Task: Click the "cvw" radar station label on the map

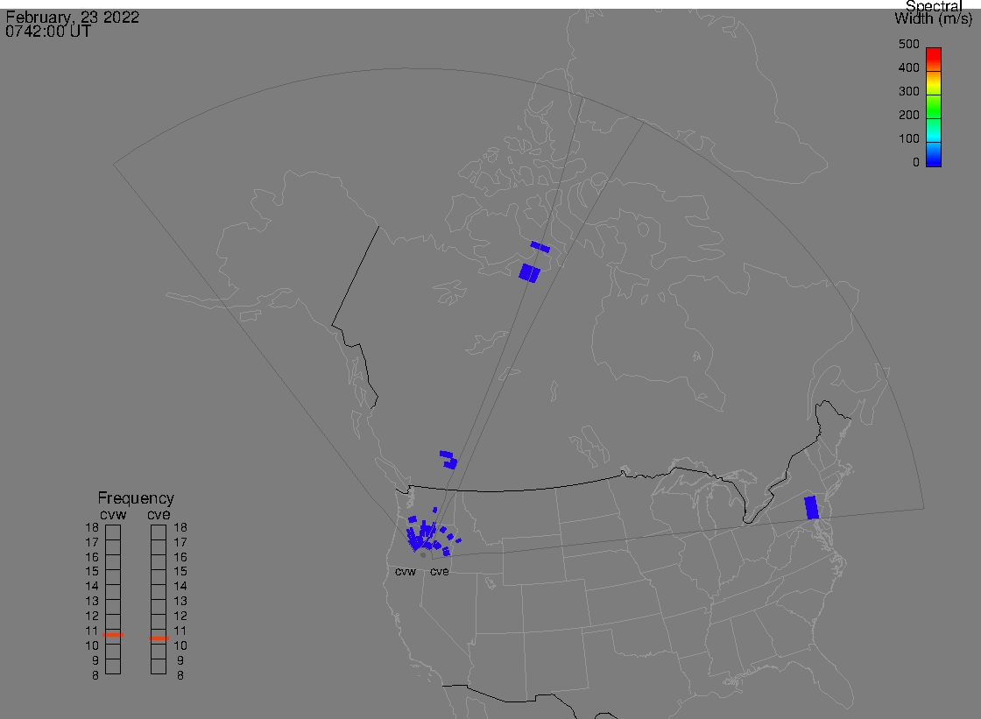Action: (x=406, y=572)
